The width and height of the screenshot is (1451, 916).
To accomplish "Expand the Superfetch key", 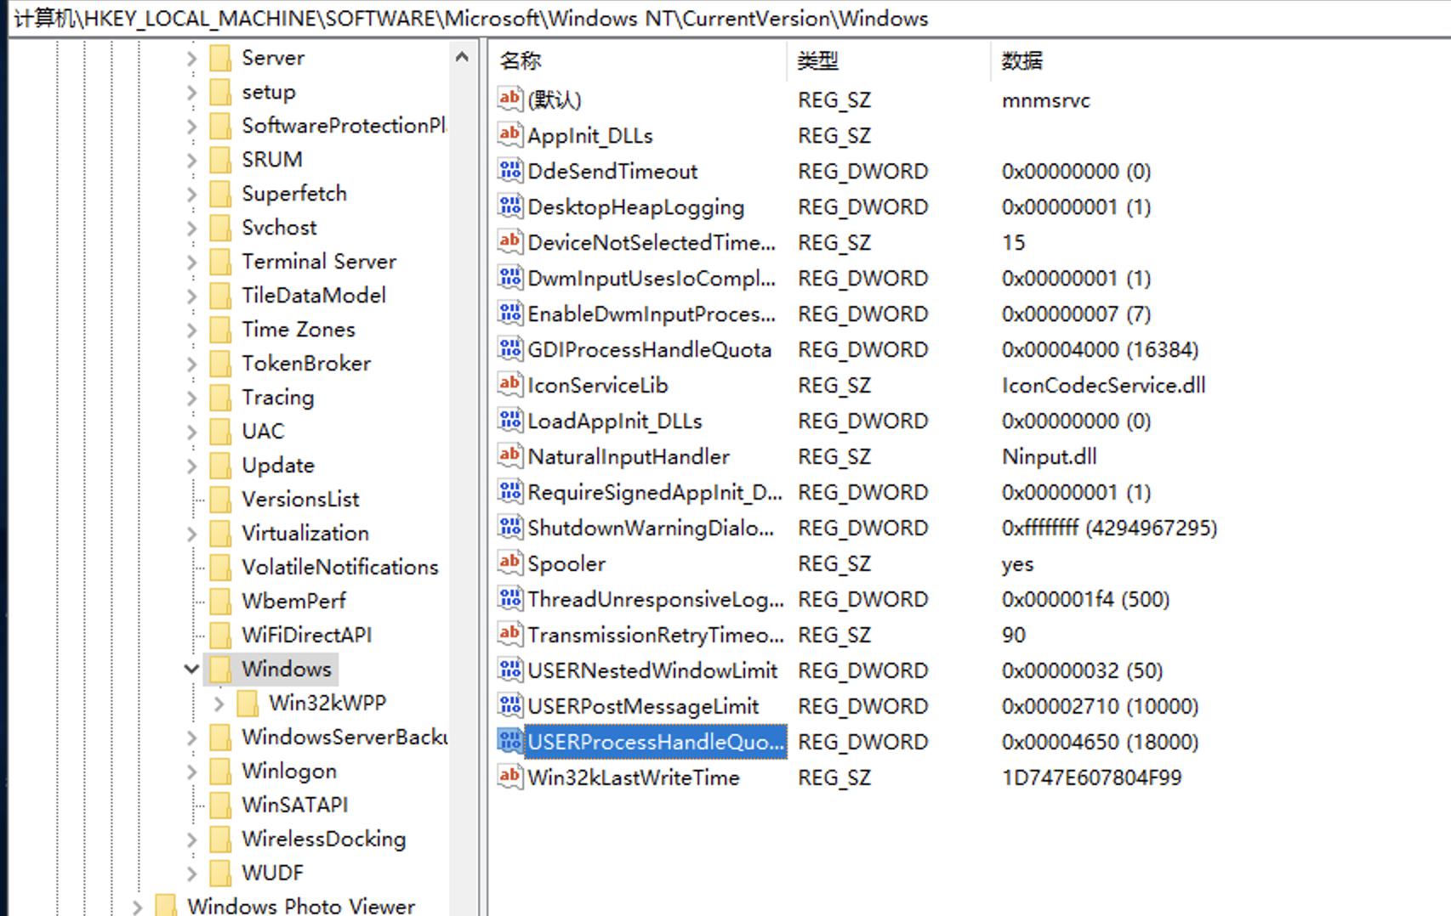I will coord(191,194).
